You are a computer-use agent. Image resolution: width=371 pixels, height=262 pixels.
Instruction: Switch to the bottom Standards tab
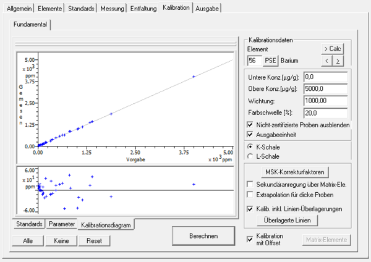point(29,224)
